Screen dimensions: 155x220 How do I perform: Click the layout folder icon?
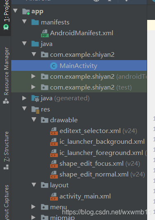tap(45, 185)
